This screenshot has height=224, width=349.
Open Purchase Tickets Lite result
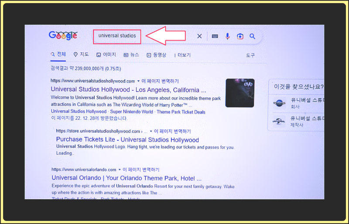coord(127,140)
